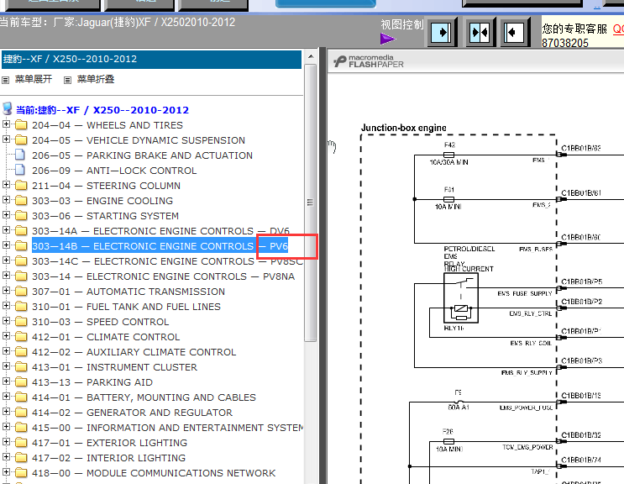Expand the 412-01 Climate Control node
This screenshot has width=624, height=484.
[6, 336]
